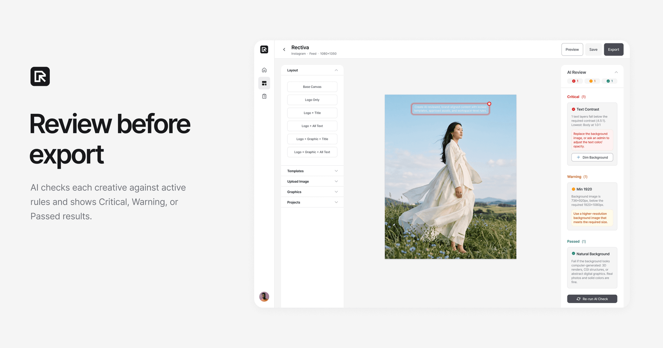Click the Passed (1) heading
The height and width of the screenshot is (348, 663).
coord(576,242)
